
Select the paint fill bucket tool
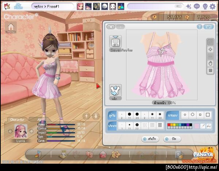pos(209,126)
